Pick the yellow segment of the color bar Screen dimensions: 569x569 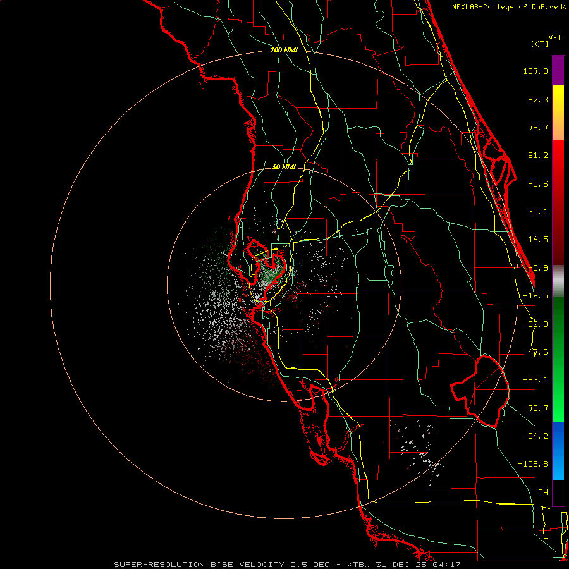[558, 113]
